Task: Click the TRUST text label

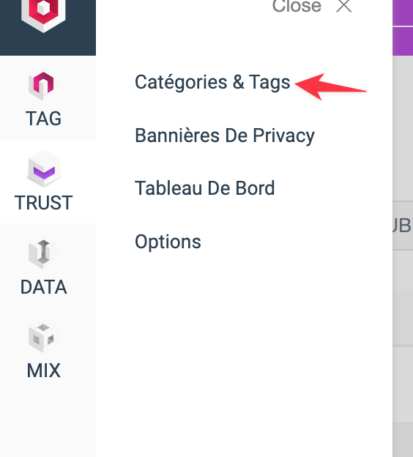Action: [x=43, y=203]
